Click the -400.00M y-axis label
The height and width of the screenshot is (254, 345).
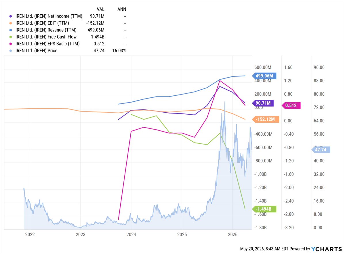(263, 134)
